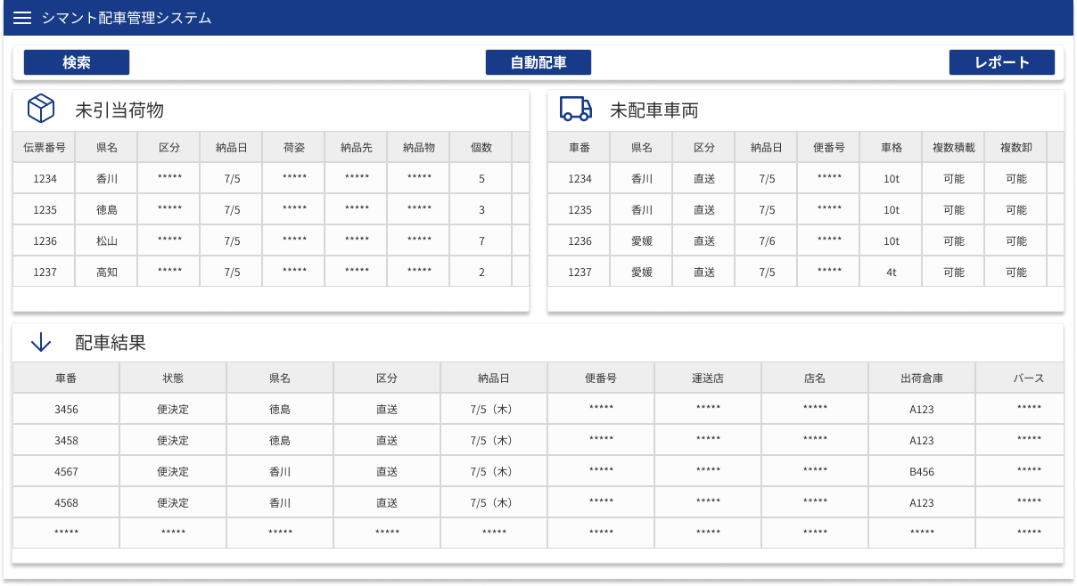Click quantity 7 cell in row 1236
This screenshot has width=1077, height=586.
481,240
